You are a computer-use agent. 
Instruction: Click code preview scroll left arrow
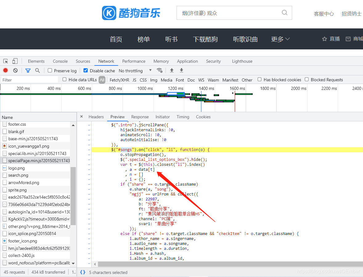[x=95, y=264]
